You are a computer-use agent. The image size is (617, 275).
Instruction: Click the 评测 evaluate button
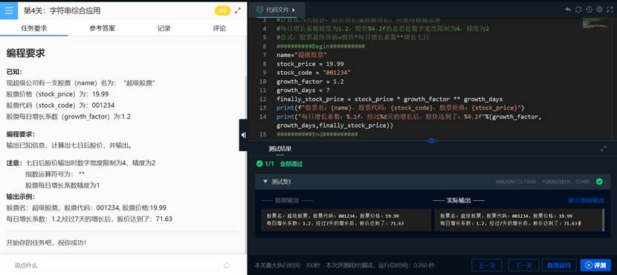coord(595,265)
